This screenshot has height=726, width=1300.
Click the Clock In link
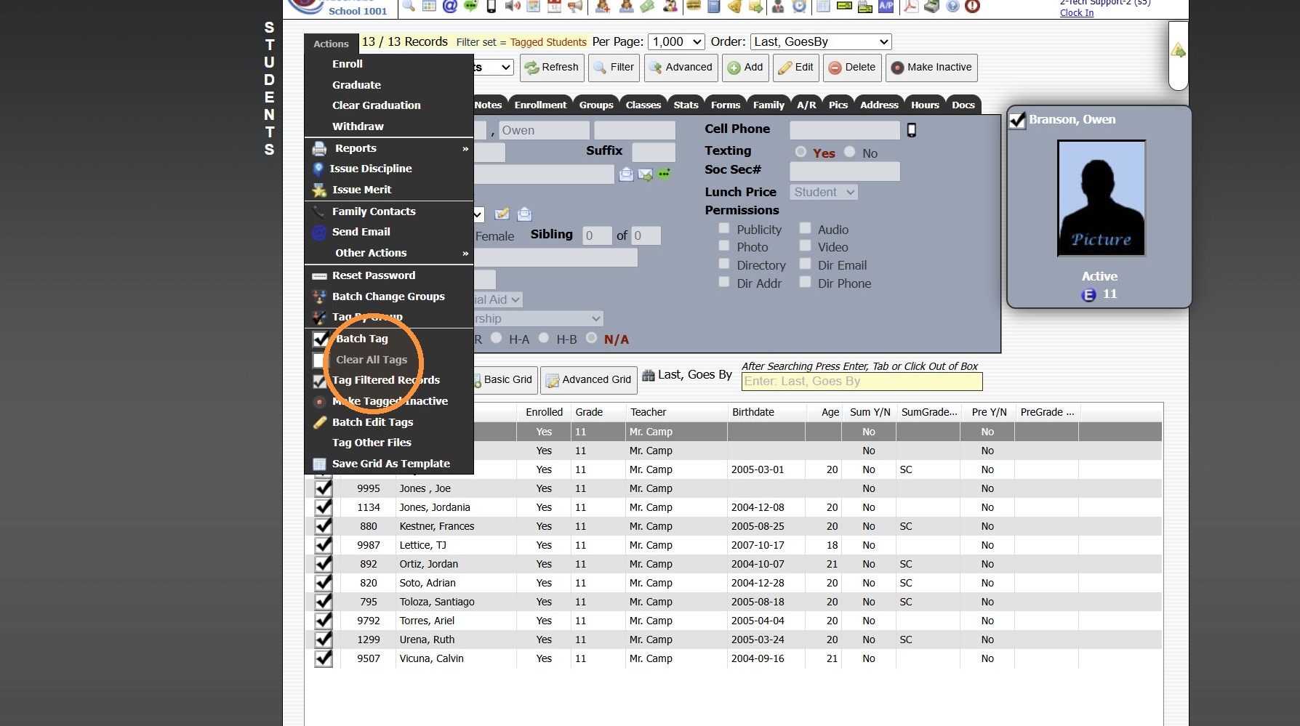click(1077, 13)
